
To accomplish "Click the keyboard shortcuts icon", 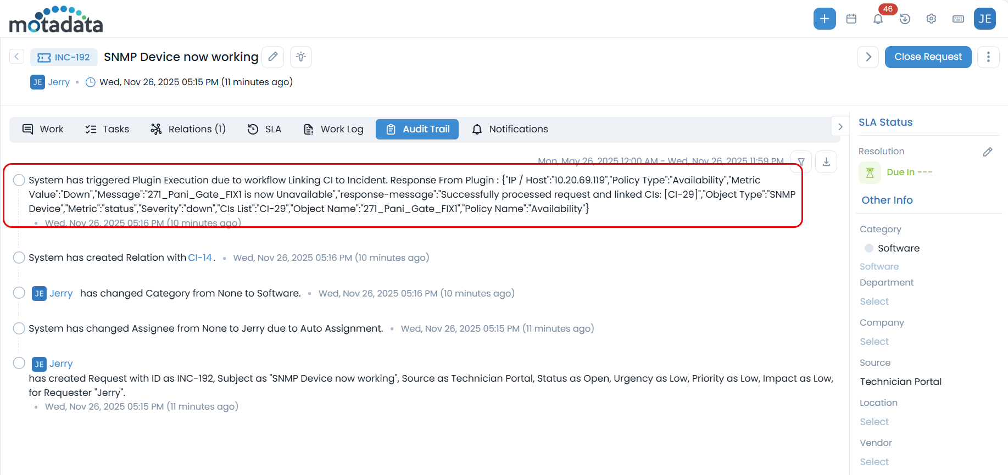I will (x=958, y=19).
